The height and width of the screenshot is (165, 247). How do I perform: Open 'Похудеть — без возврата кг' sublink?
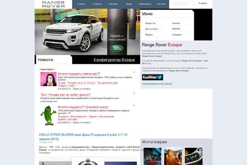(x=72, y=116)
